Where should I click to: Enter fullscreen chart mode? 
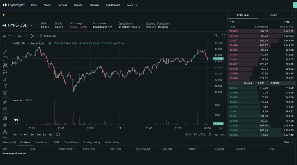224,36
